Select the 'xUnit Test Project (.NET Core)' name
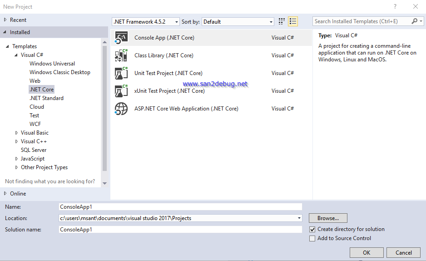The width and height of the screenshot is (426, 261). (169, 91)
